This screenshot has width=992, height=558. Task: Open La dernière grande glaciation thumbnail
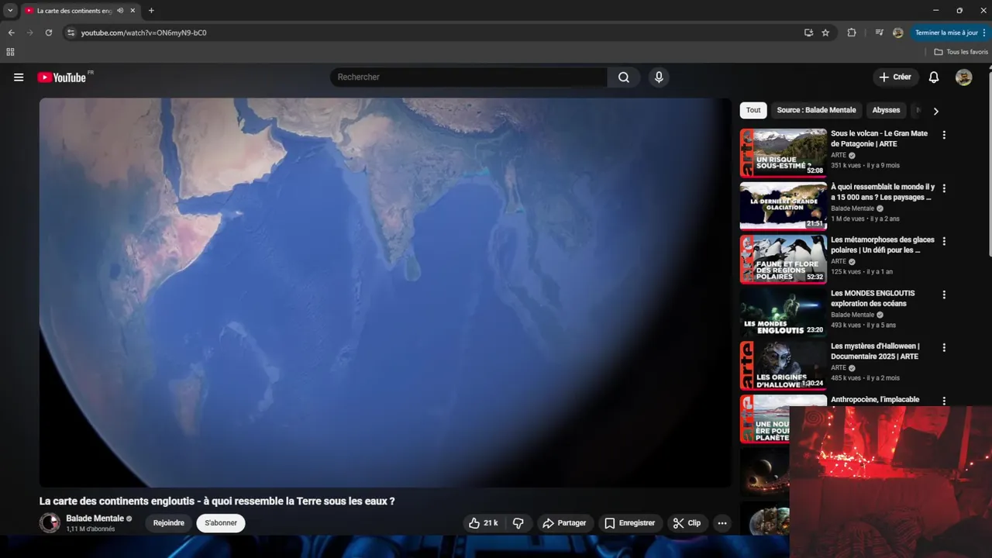point(784,206)
